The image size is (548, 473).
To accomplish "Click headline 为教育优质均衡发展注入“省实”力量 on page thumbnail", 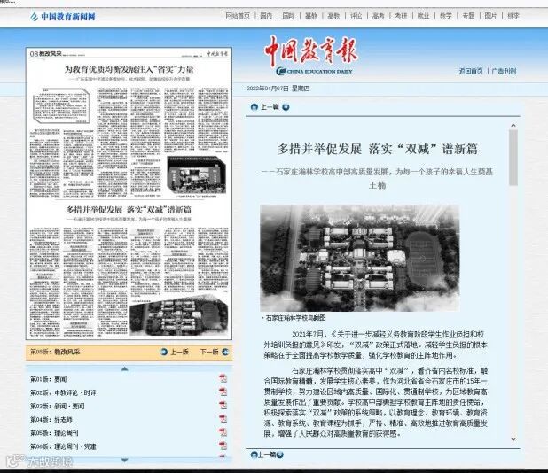I will pyautogui.click(x=129, y=69).
